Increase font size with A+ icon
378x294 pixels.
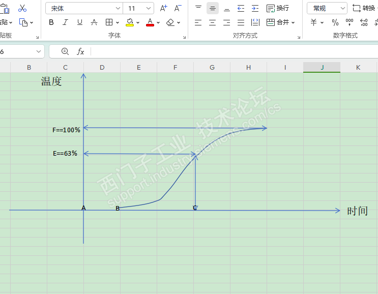pos(163,9)
